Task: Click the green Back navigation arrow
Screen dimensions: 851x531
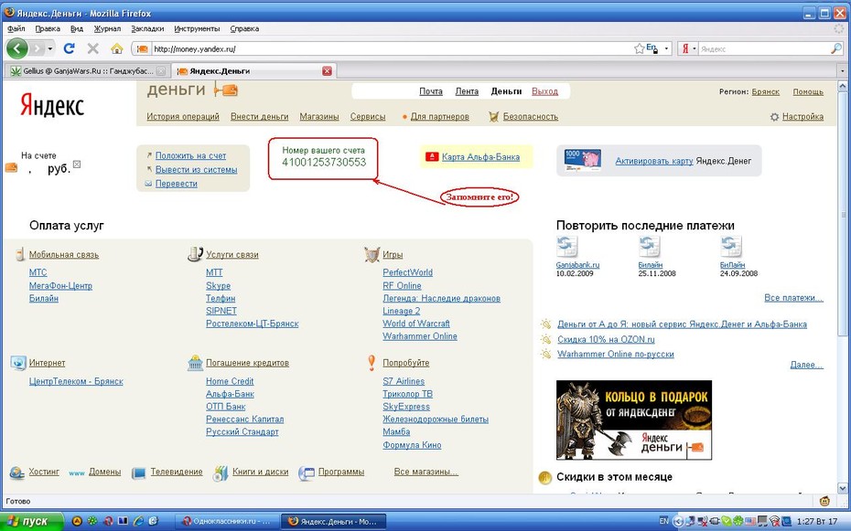Action: click(x=16, y=48)
